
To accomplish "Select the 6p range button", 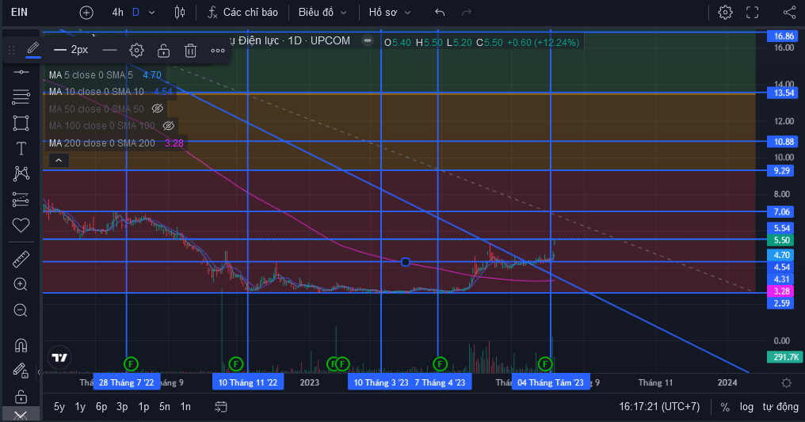I will click(x=101, y=407).
